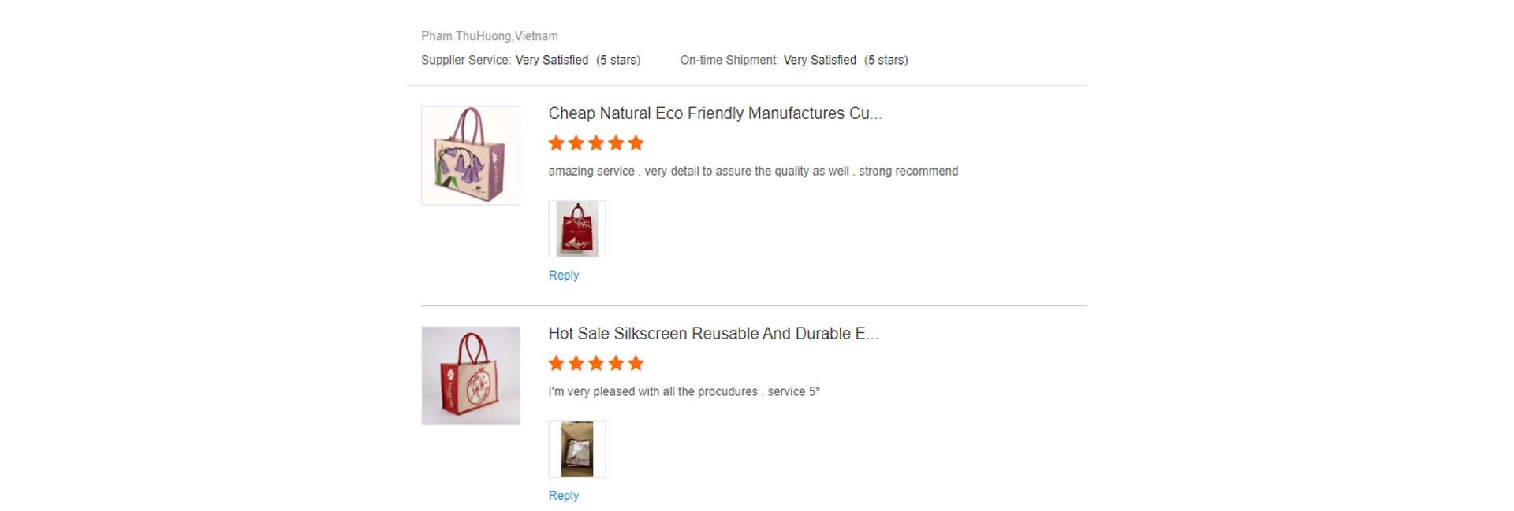The width and height of the screenshot is (1514, 511).
Task: Click fifth star of Hot Sale Silkscreen review
Action: point(636,364)
